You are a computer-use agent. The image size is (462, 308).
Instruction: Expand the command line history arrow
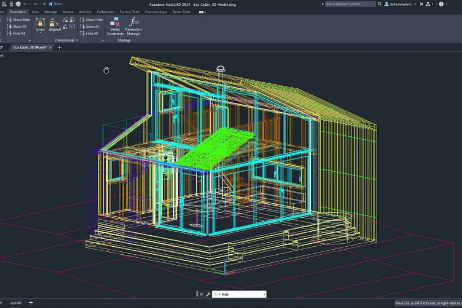coord(264,294)
